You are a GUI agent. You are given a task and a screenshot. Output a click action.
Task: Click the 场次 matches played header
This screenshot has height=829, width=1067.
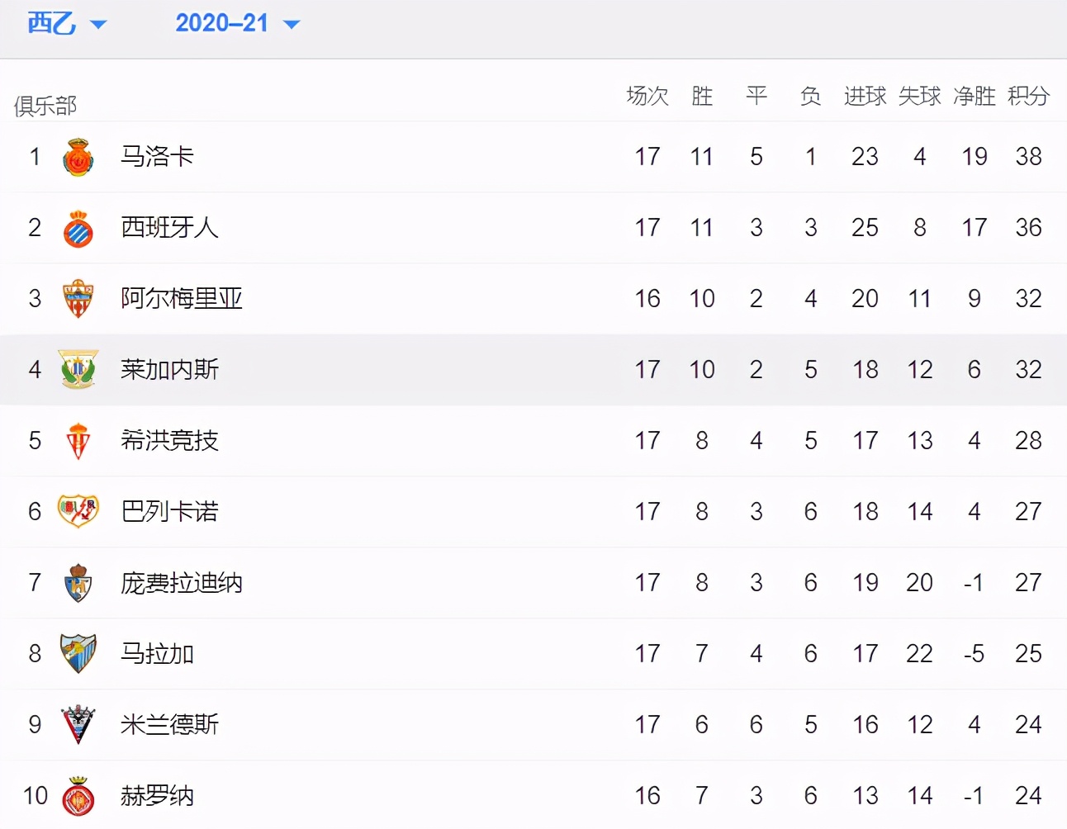pyautogui.click(x=647, y=96)
